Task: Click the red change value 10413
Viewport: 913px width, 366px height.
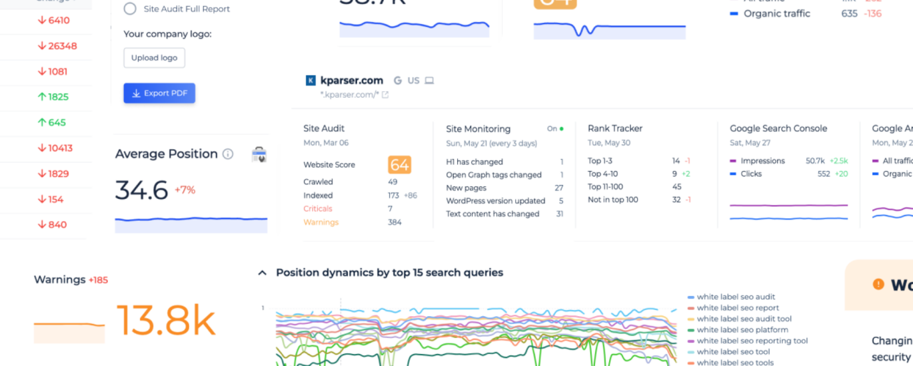Action: pos(55,148)
